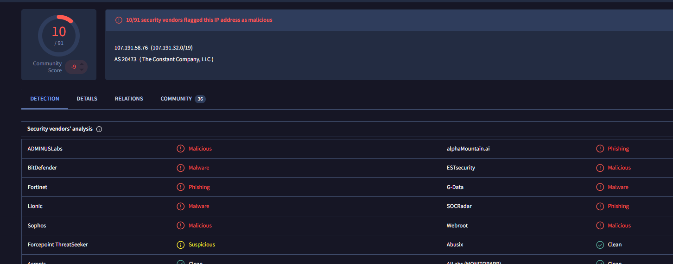Viewport: 673px width, 264px height.
Task: Select the Lionic vendor name
Action: [35, 206]
